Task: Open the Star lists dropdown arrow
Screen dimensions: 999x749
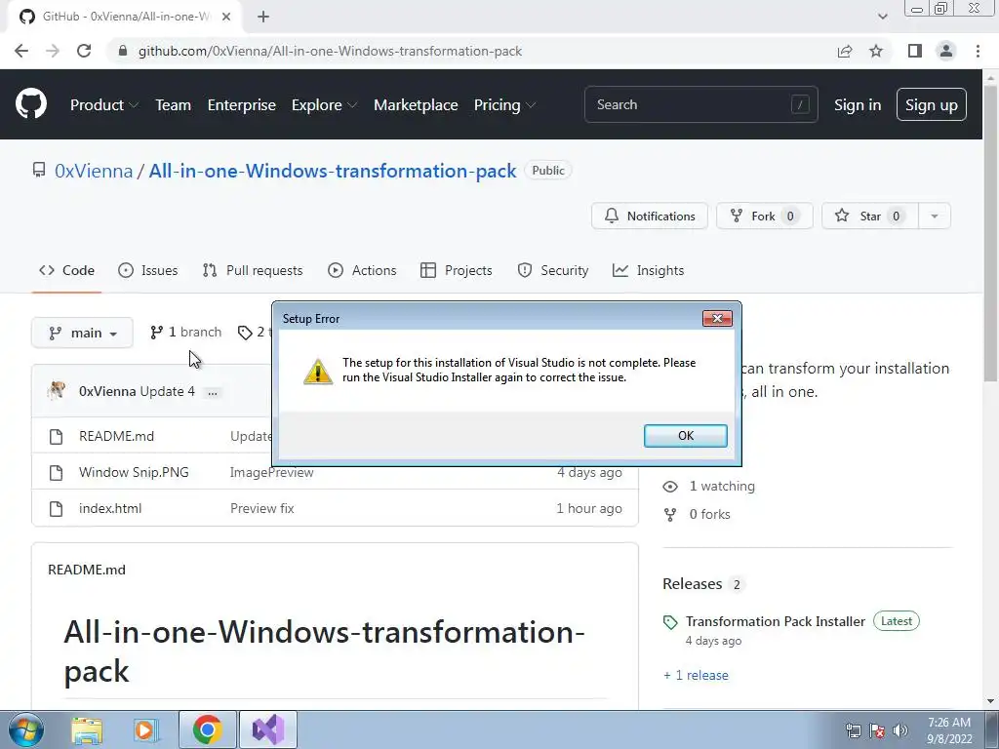Action: pyautogui.click(x=934, y=216)
